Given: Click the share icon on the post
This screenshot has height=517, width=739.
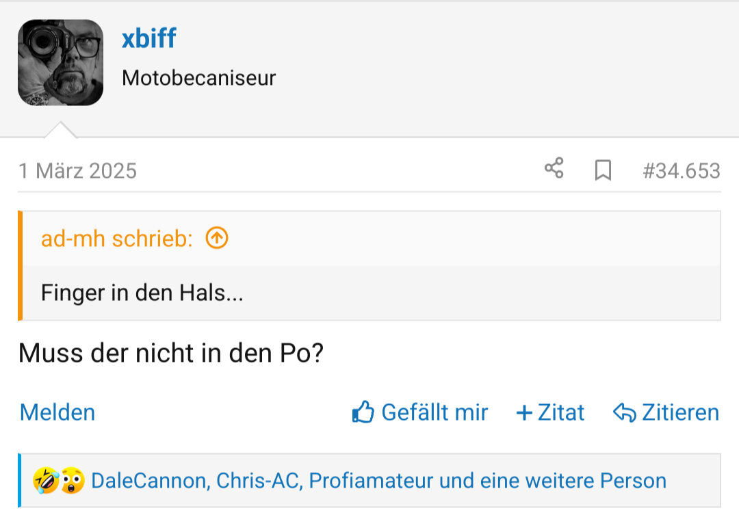Looking at the screenshot, I should click(554, 168).
